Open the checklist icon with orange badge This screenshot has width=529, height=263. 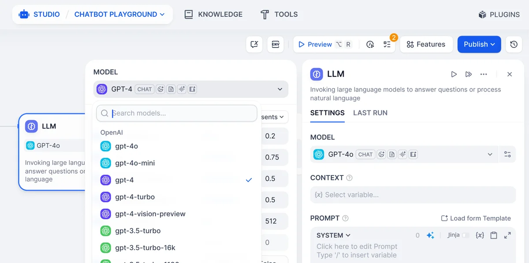387,44
